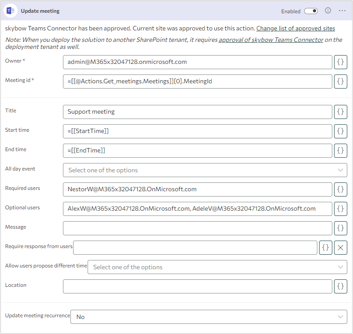Open expression builder for Meeting id field

(x=340, y=82)
